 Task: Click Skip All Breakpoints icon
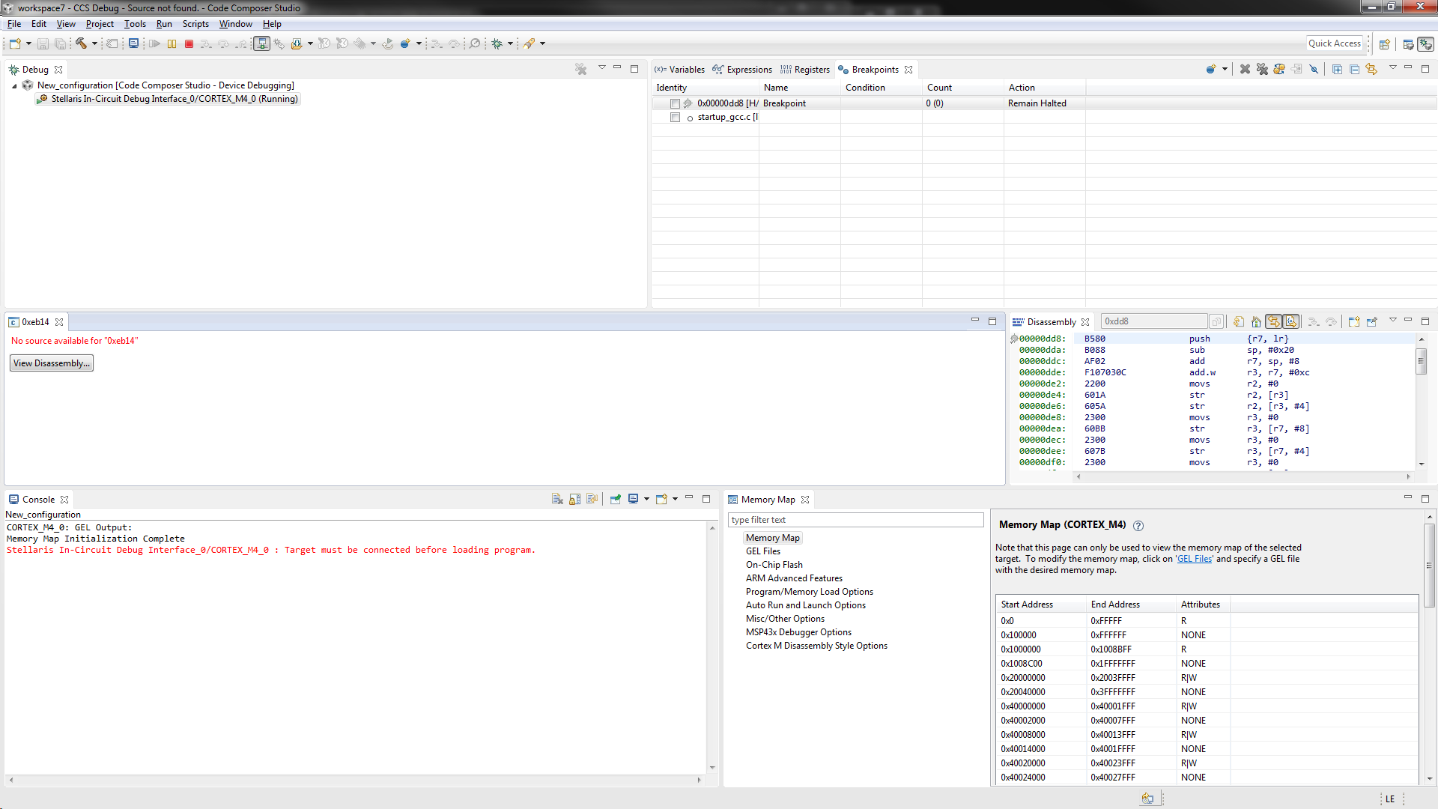click(x=1314, y=70)
